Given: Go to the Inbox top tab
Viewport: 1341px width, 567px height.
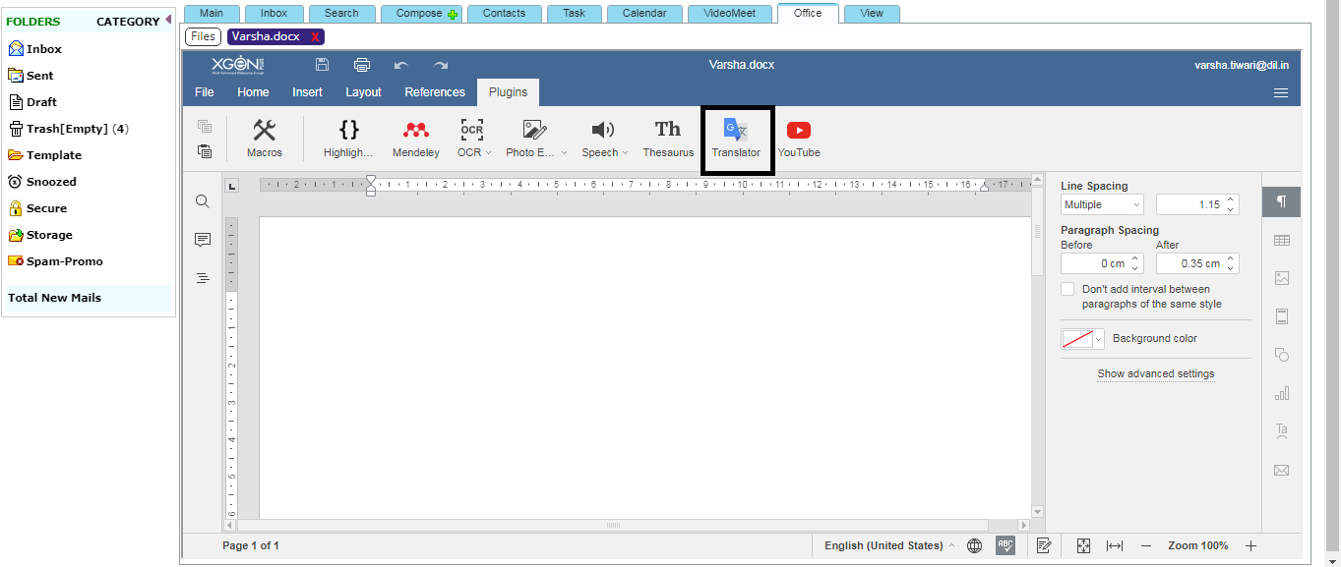Looking at the screenshot, I should pos(274,13).
